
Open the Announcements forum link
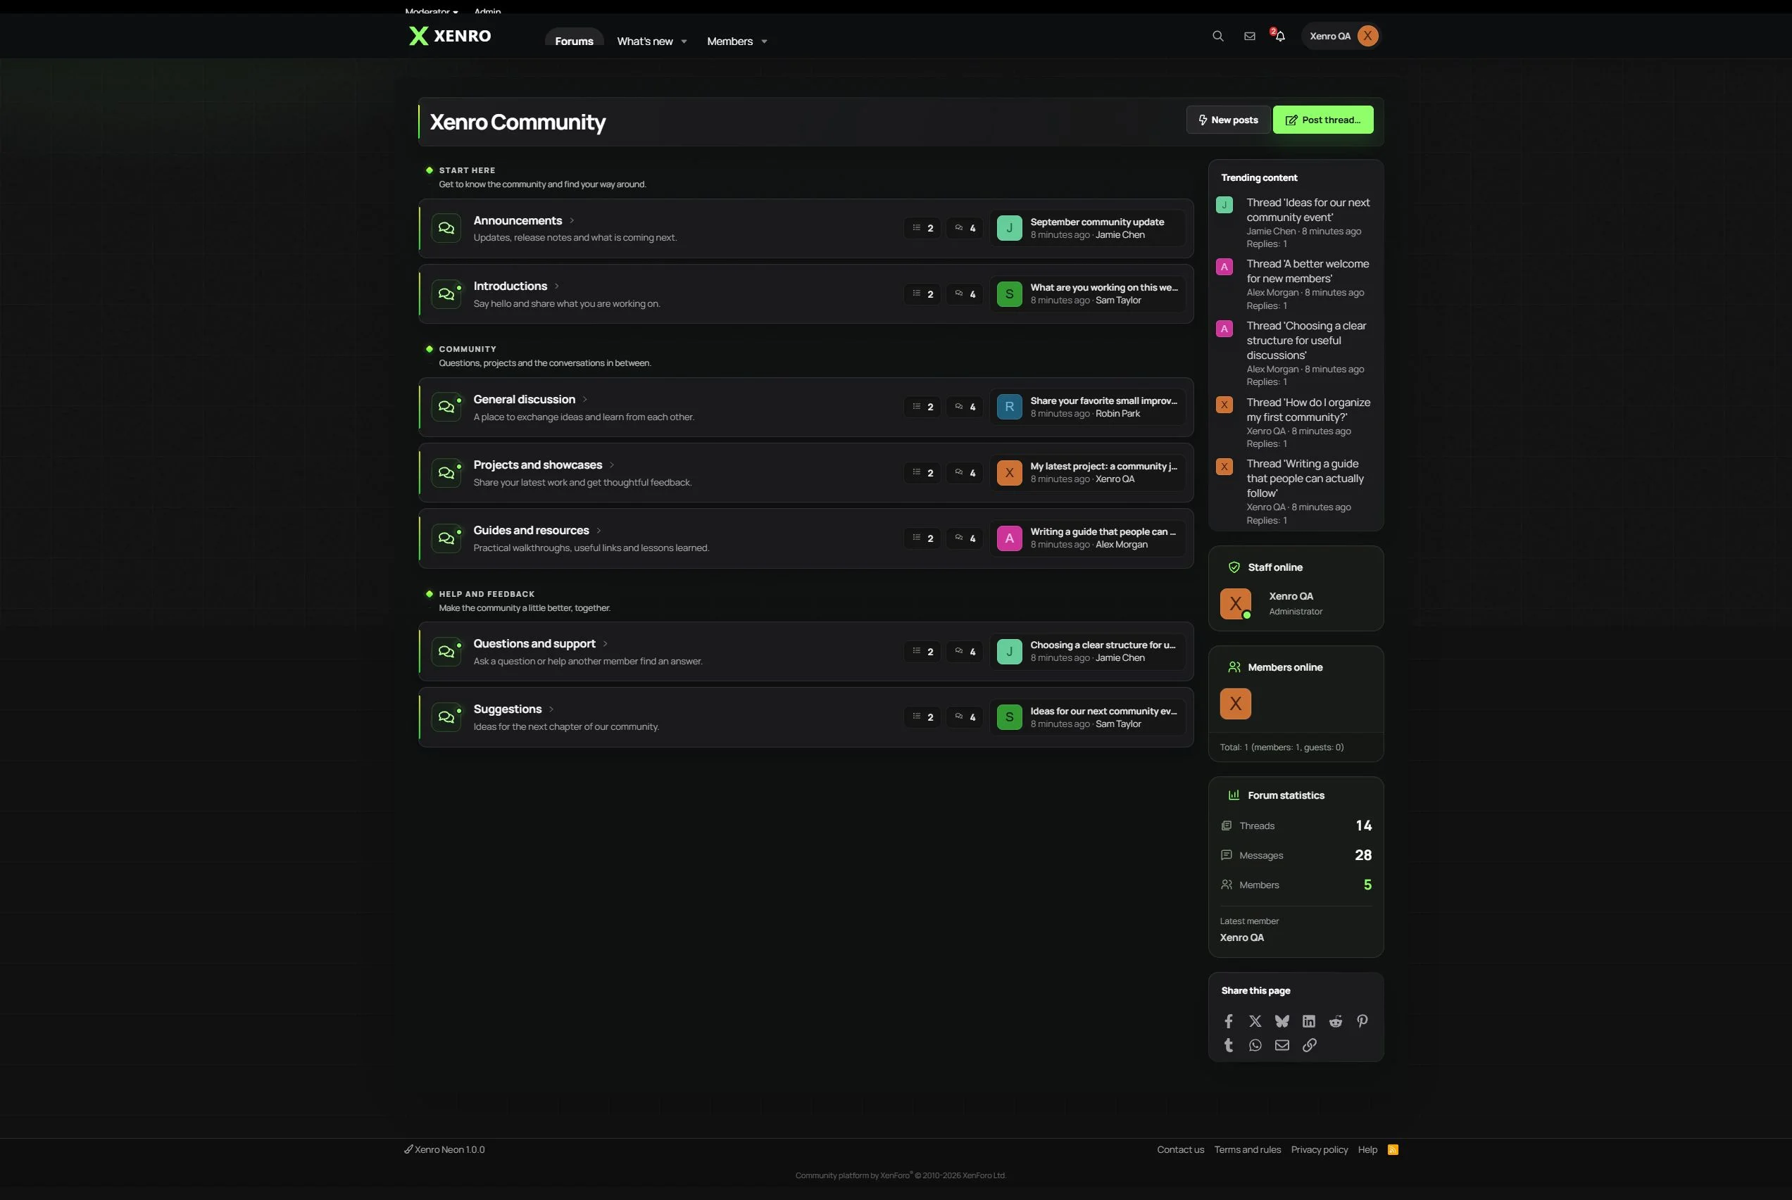click(518, 220)
